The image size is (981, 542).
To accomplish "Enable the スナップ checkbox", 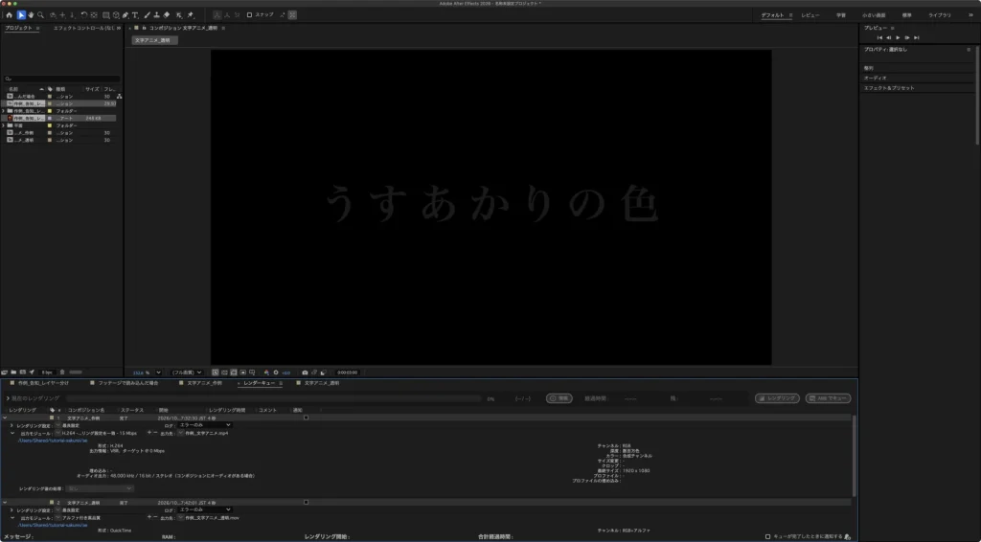I will click(x=250, y=15).
